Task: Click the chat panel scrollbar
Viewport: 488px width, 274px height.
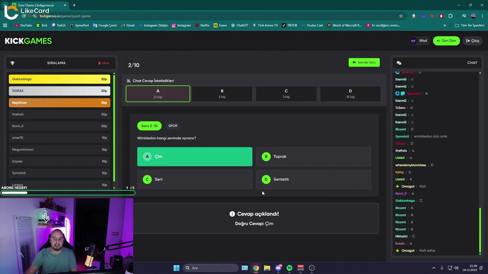Action: [x=480, y=231]
